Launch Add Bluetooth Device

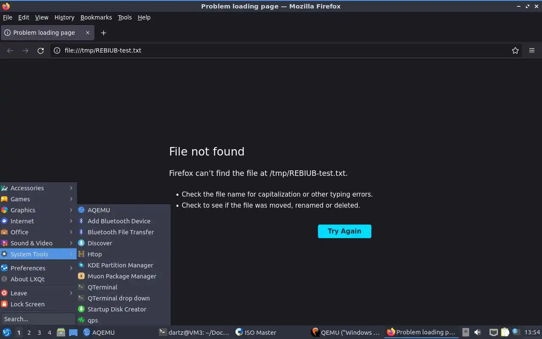[124, 221]
